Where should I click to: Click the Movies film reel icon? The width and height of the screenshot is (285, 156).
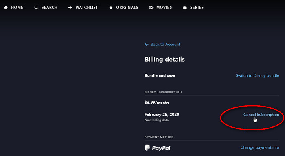tap(151, 8)
